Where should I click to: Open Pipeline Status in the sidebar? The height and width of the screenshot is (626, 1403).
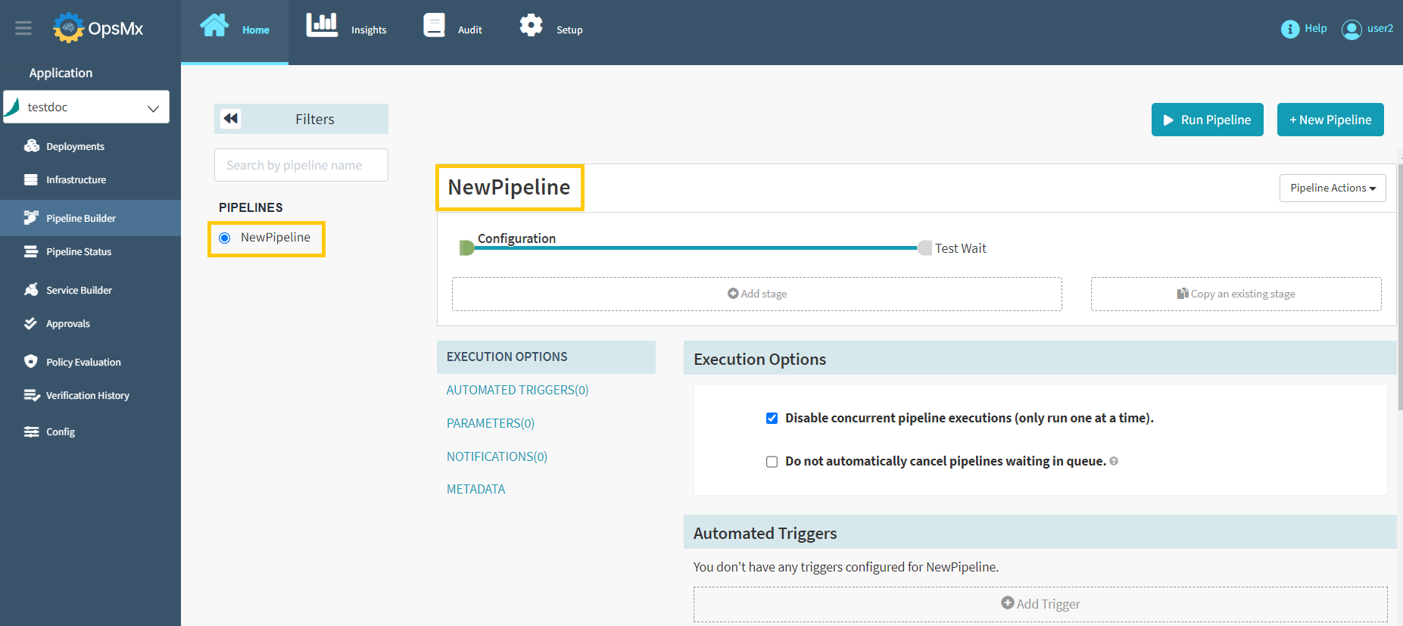pos(79,252)
